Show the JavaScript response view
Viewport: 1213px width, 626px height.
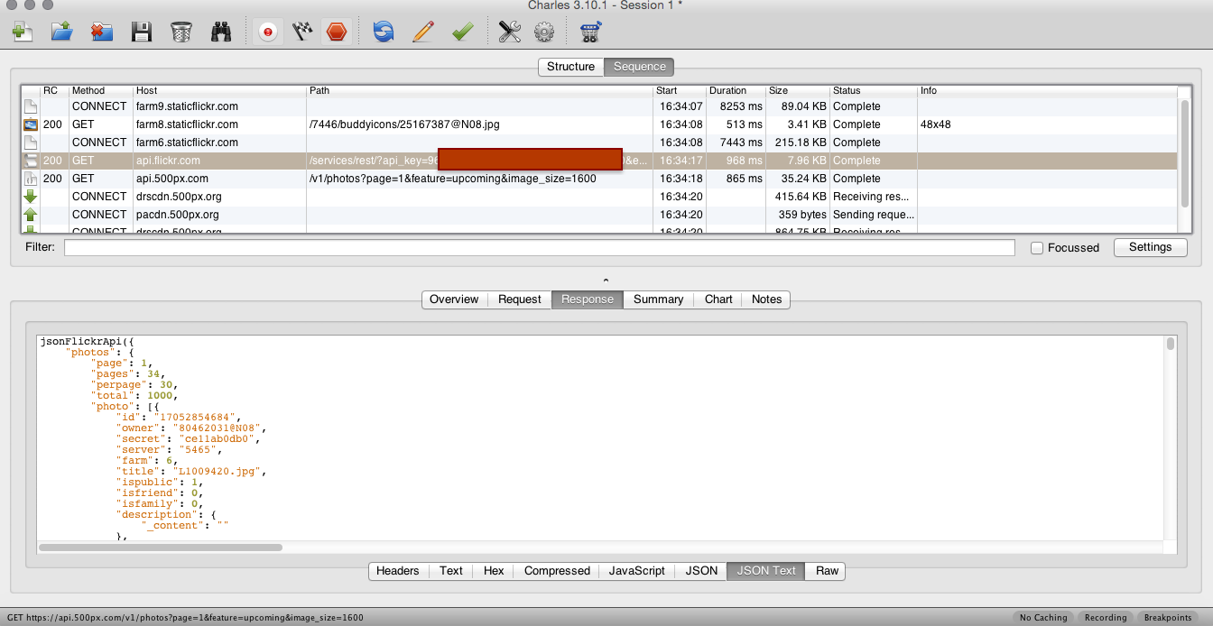(636, 571)
